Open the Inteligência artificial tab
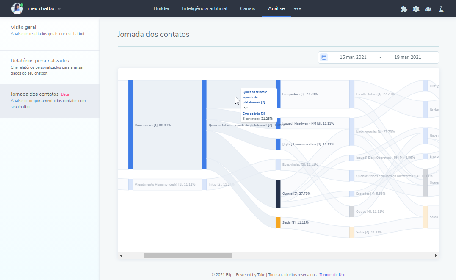 click(x=205, y=8)
